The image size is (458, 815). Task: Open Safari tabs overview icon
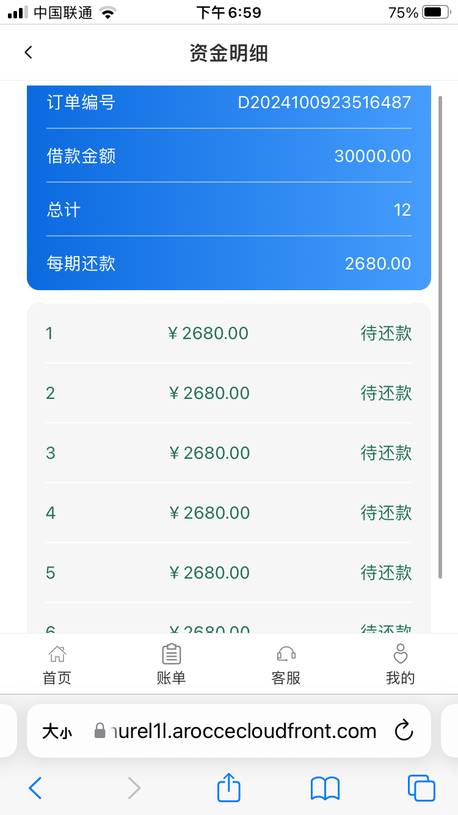point(421,788)
